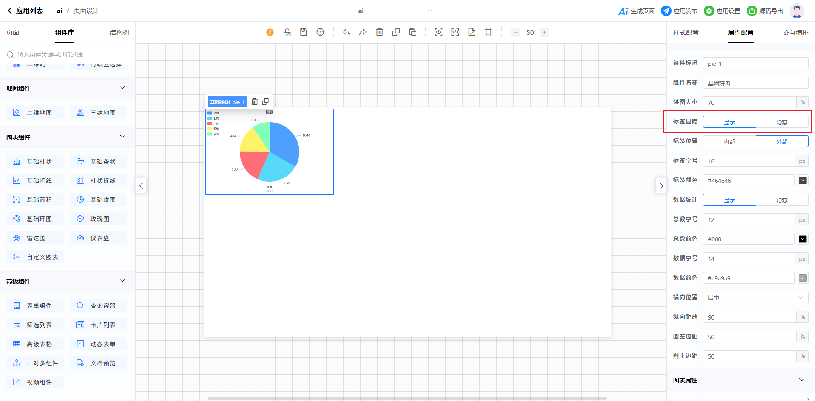Delete the selected pie_1 chart via its trash icon
This screenshot has width=815, height=401.
(x=255, y=102)
